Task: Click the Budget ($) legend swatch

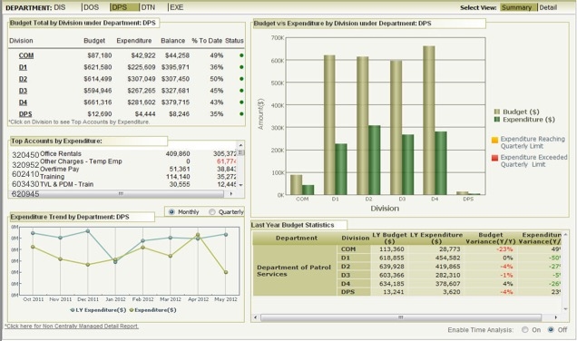Action: (497, 112)
